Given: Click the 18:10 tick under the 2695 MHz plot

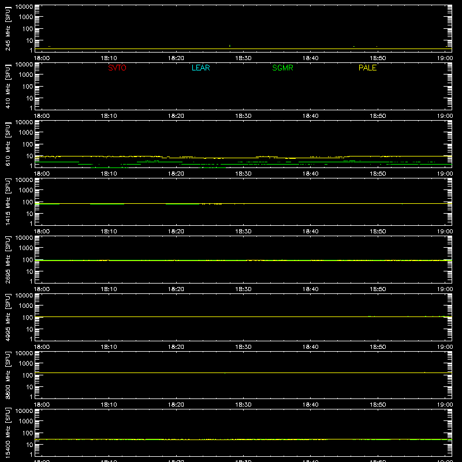Looking at the screenshot, I should [x=109, y=289].
